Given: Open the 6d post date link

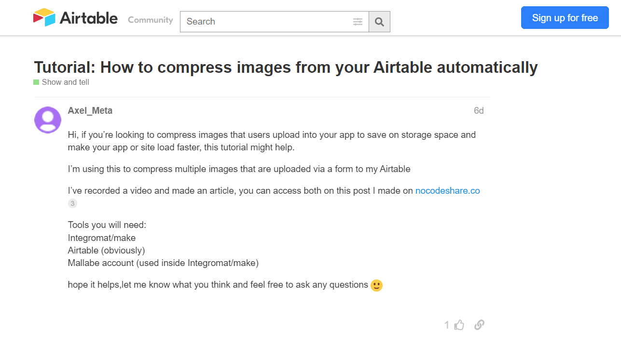Looking at the screenshot, I should [479, 111].
